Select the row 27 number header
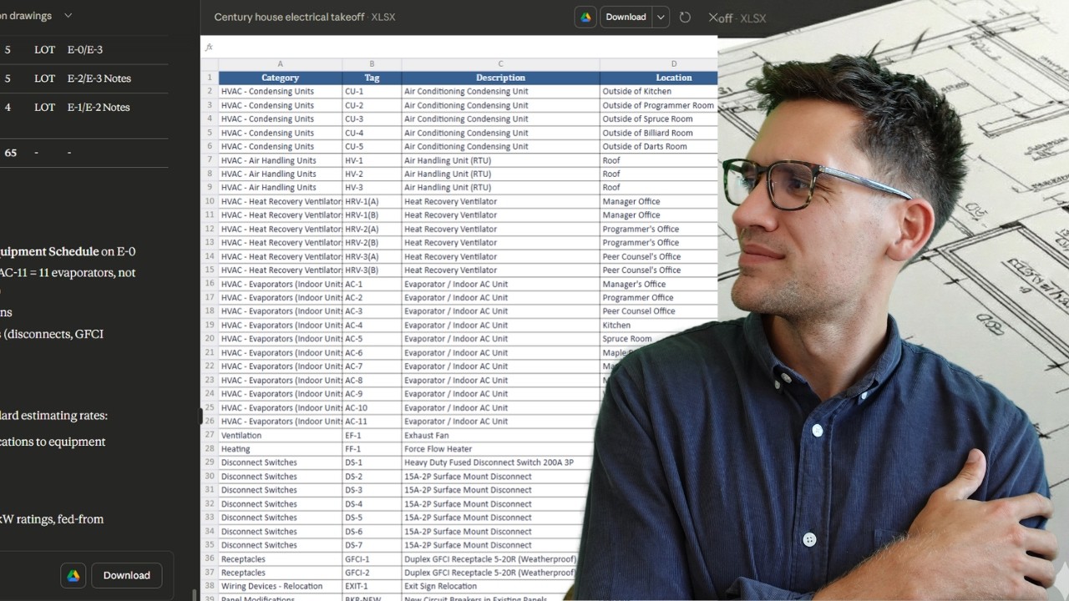The image size is (1069, 601). [210, 435]
